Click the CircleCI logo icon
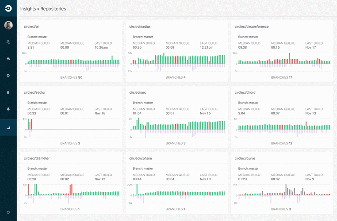The height and width of the screenshot is (221, 337). point(8,8)
